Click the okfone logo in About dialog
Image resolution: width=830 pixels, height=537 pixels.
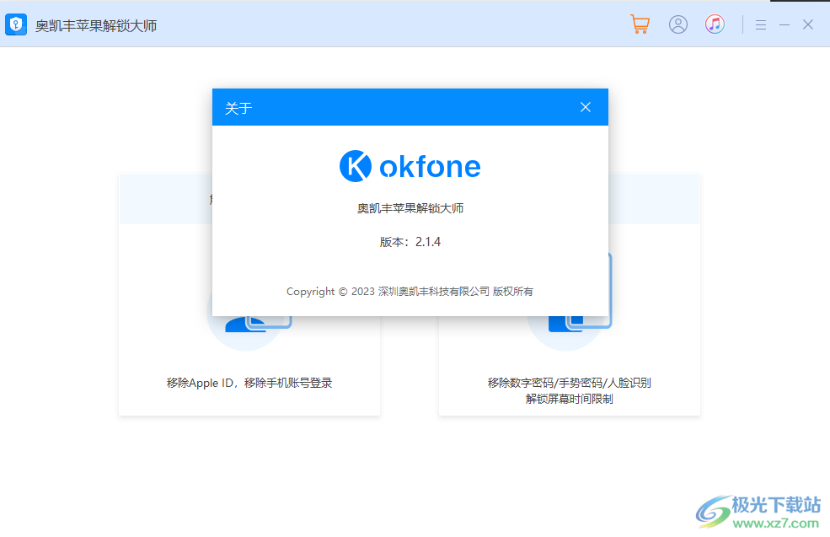coord(410,166)
